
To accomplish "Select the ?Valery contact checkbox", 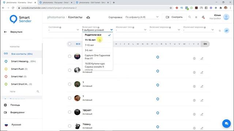I will click(69, 126).
